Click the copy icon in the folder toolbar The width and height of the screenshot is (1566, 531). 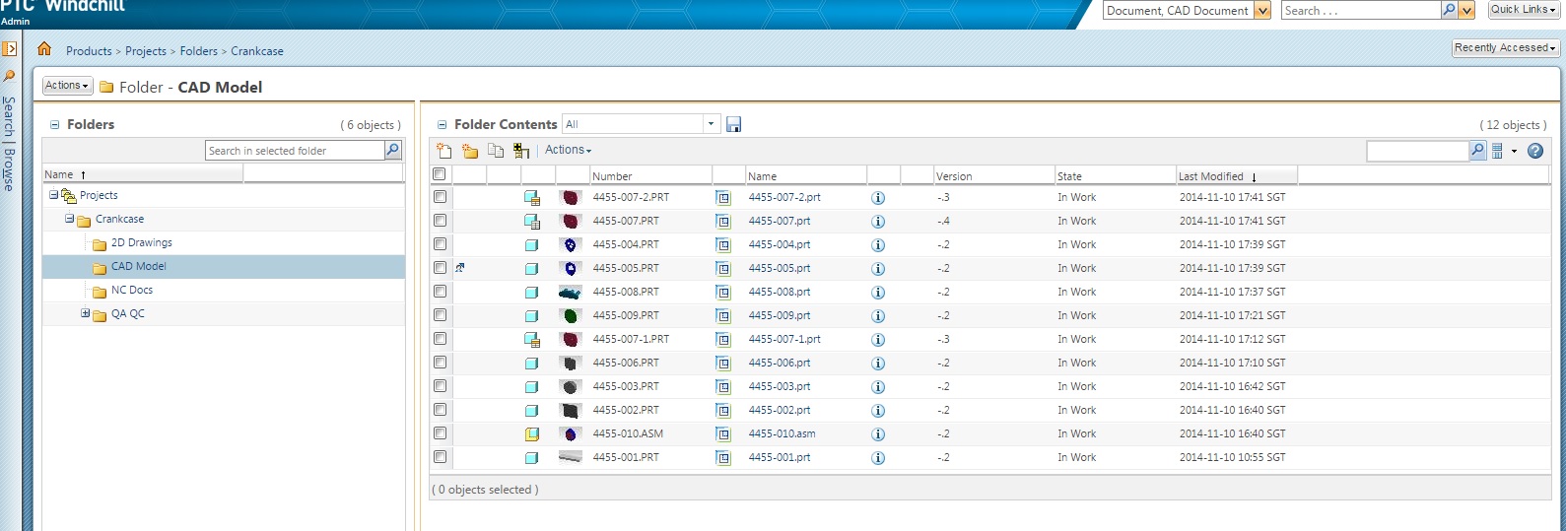496,151
